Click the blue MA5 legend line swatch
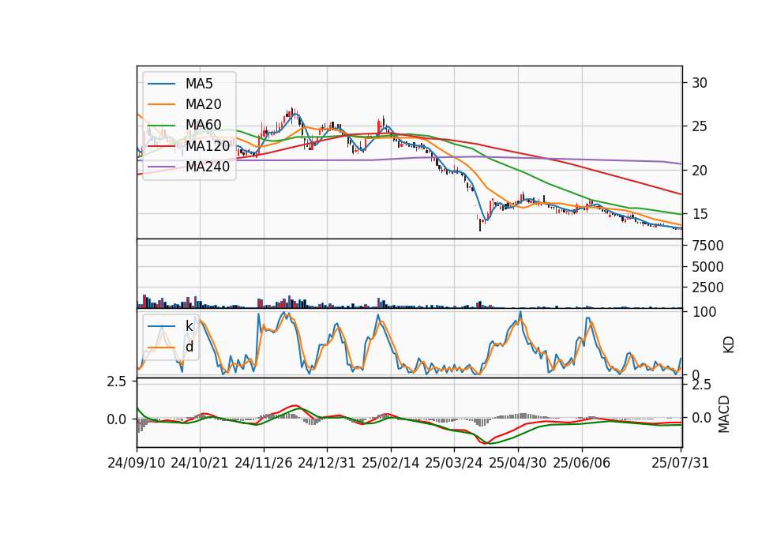Image resolution: width=758 pixels, height=545 pixels. point(161,84)
